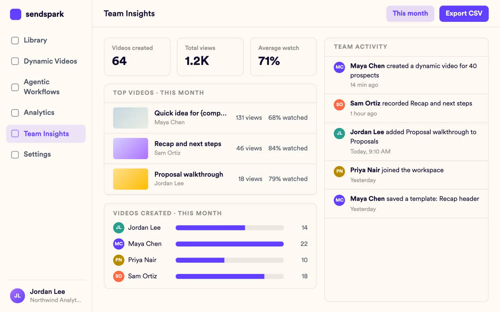Click the Analytics sidebar icon
The image size is (500, 312).
(x=15, y=113)
